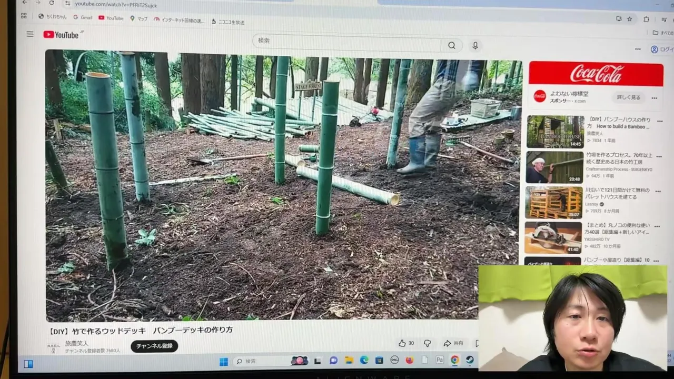The image size is (674, 379).
Task: Open the purple chat app on taskbar
Action: pos(333,361)
